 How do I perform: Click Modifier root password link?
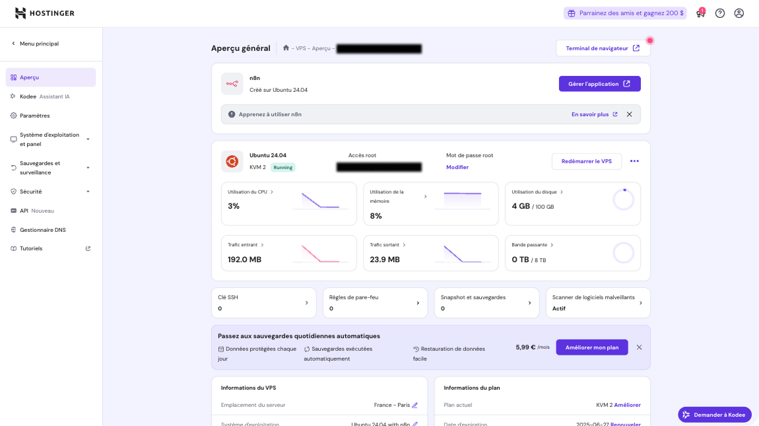tap(457, 167)
